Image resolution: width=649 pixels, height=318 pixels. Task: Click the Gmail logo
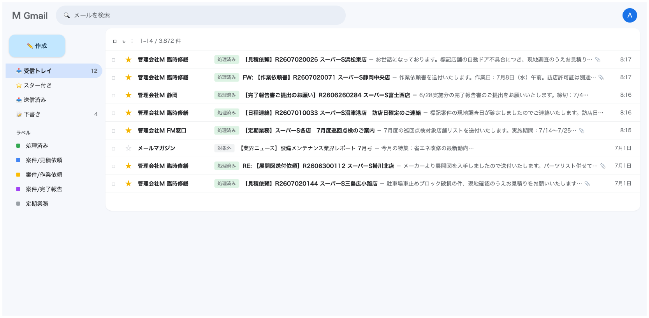click(x=30, y=16)
